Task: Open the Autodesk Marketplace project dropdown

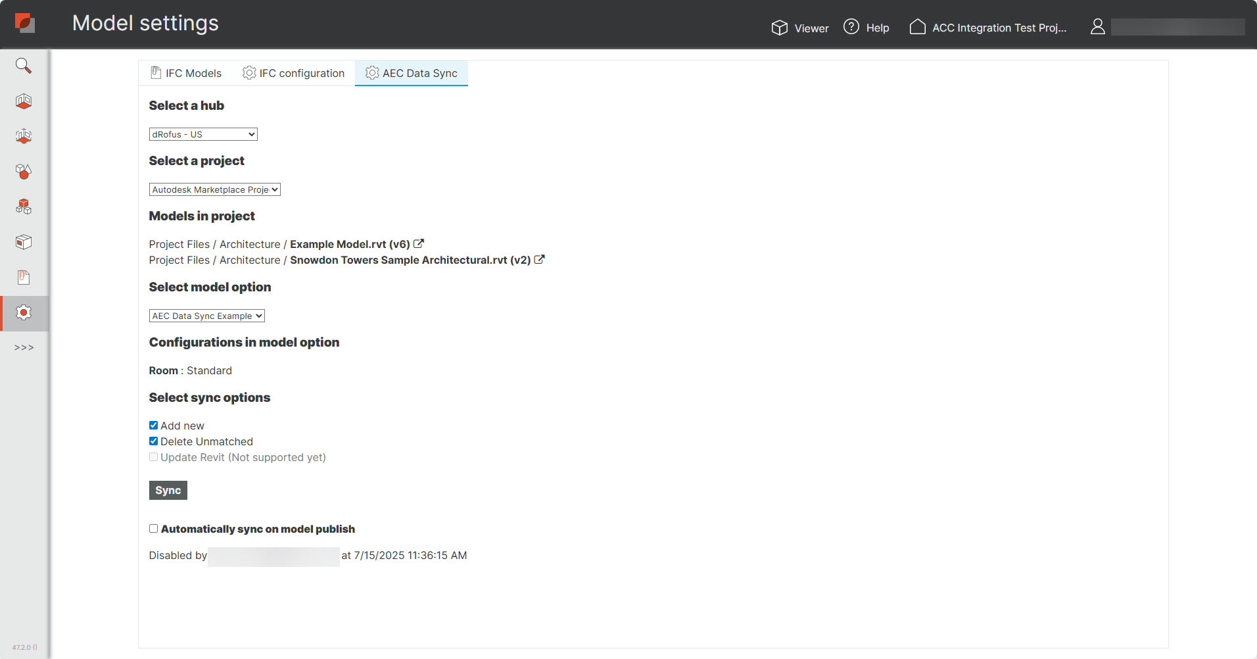Action: tap(214, 189)
